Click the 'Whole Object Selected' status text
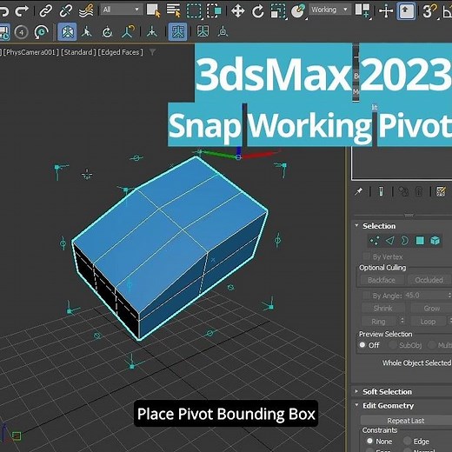 [416, 362]
